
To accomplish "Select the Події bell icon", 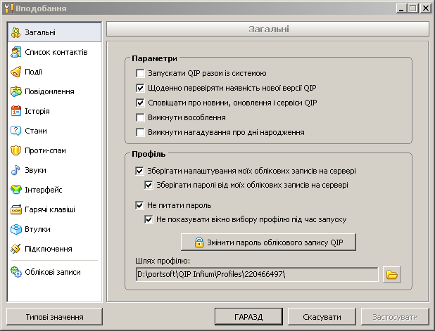I will coord(17,72).
